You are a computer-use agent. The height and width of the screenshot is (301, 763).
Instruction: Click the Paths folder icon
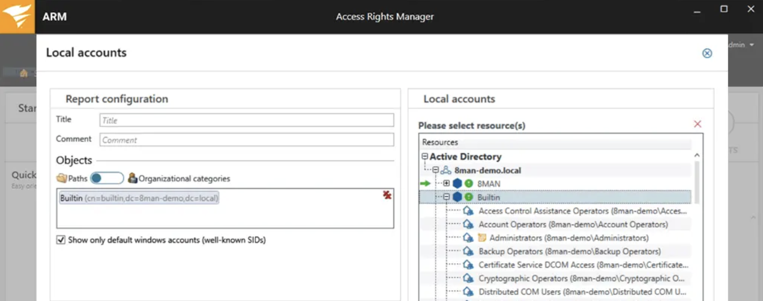coord(62,178)
